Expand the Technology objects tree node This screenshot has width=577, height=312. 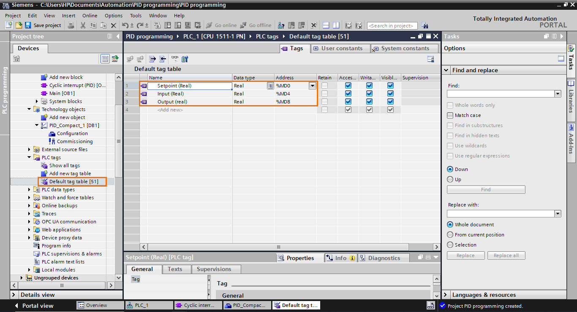(30, 109)
